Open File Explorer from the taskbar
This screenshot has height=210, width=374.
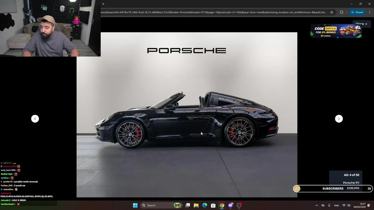click(196, 205)
